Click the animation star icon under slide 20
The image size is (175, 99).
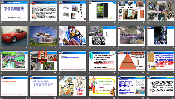click(30, 98)
